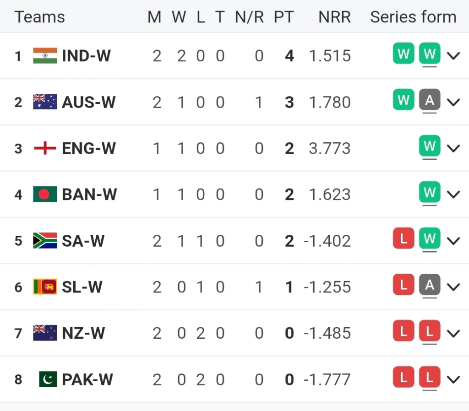Expand the ENG-W row chevron
This screenshot has width=469, height=411.
point(453,148)
